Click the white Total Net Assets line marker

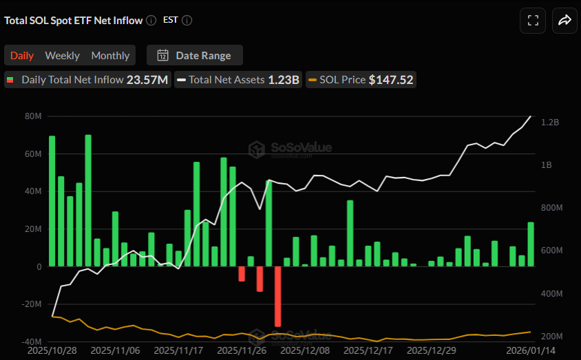pyautogui.click(x=181, y=80)
